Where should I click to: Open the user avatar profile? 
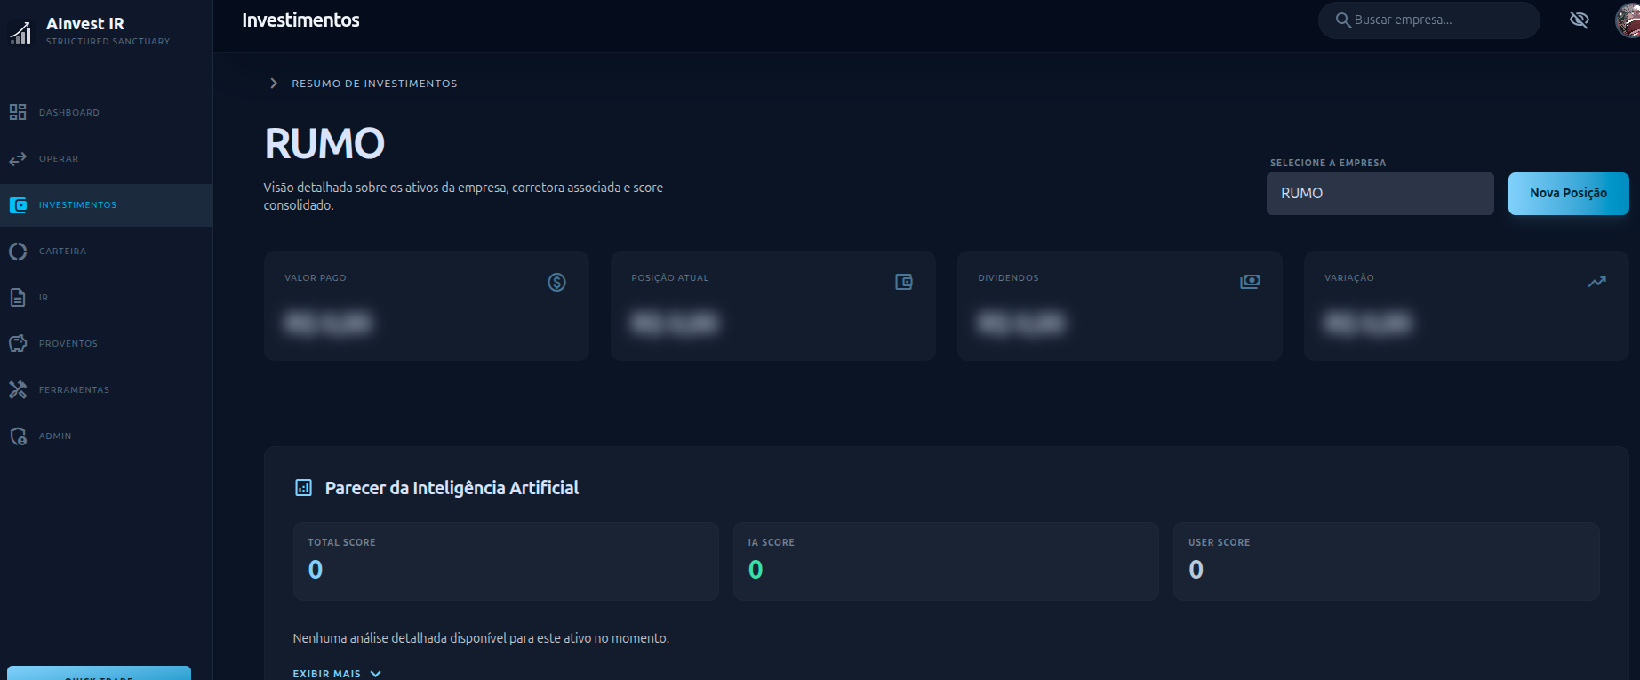[1628, 20]
